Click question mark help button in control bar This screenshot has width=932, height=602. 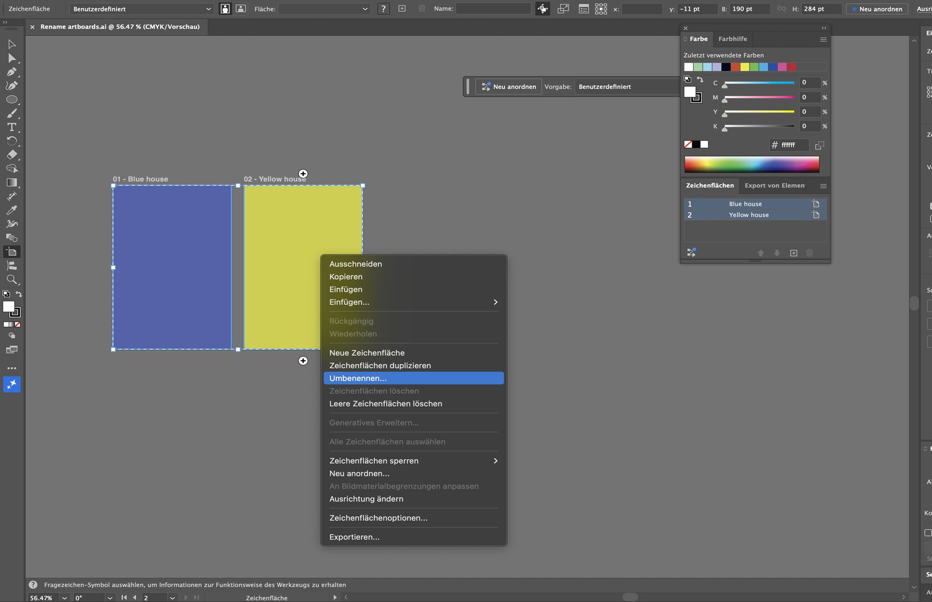tap(383, 9)
